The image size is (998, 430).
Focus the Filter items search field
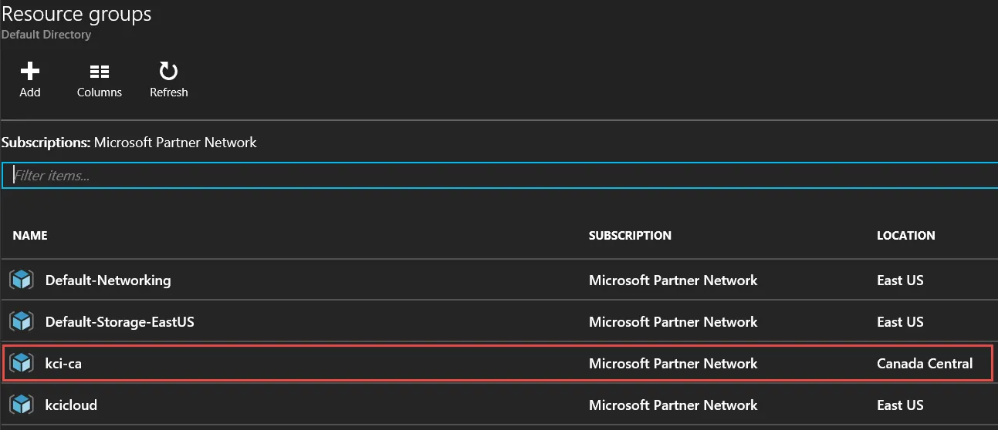point(502,176)
